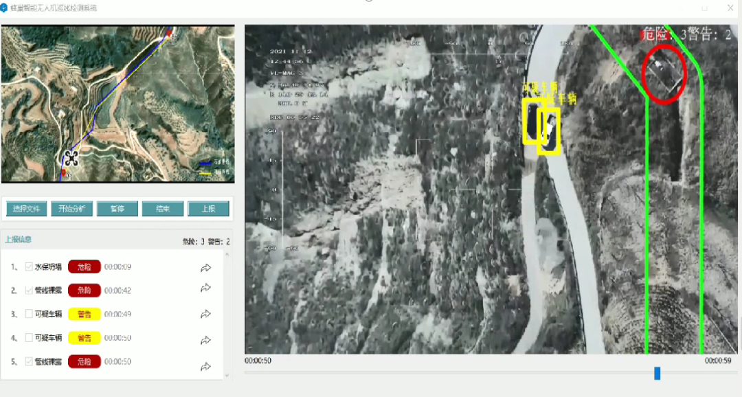This screenshot has height=397, width=742.
Task: Click the drone icon on the map
Action: 71,159
